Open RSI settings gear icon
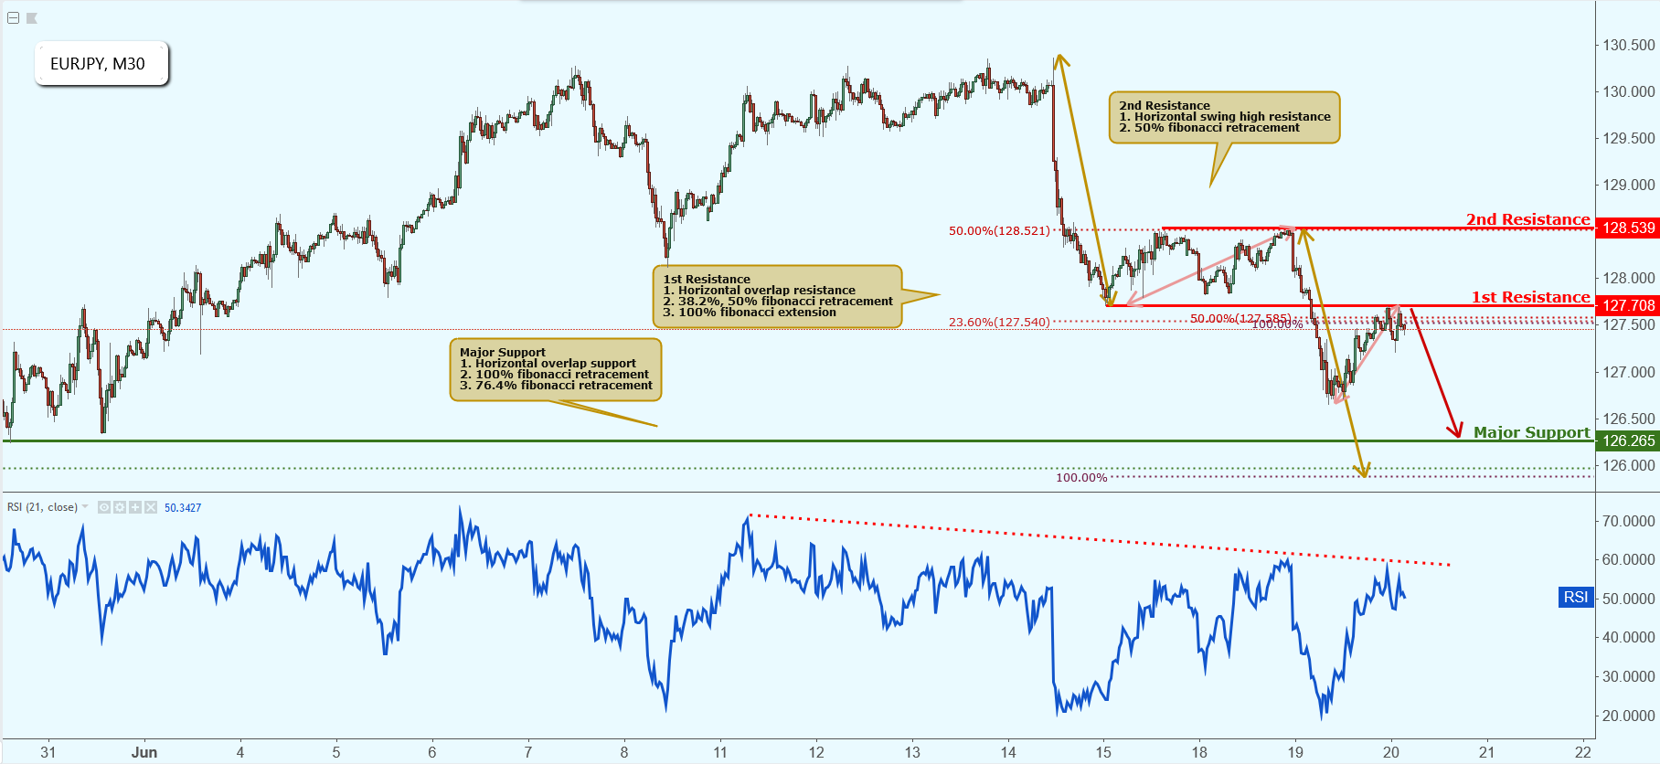Screen dimensions: 1660x764 (x=120, y=507)
